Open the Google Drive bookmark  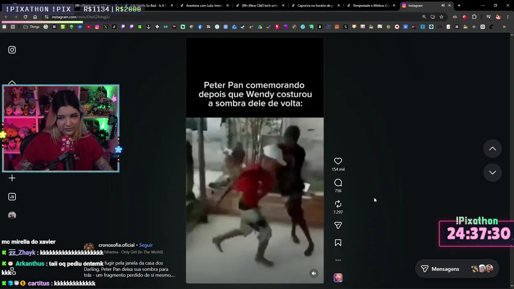pyautogui.click(x=260, y=27)
